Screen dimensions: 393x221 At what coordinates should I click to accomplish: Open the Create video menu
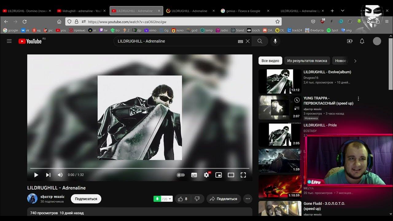coord(350,41)
